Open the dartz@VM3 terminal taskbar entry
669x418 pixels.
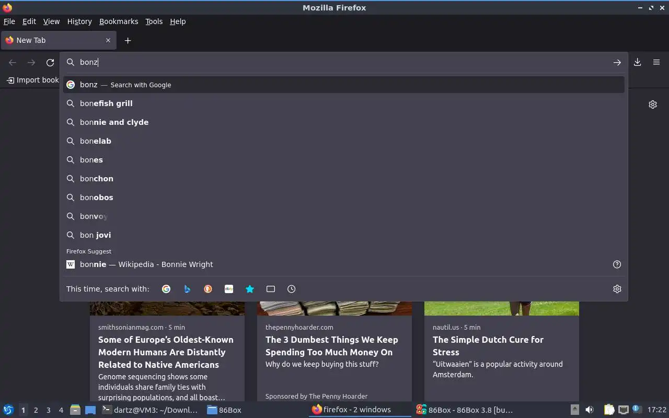151,410
